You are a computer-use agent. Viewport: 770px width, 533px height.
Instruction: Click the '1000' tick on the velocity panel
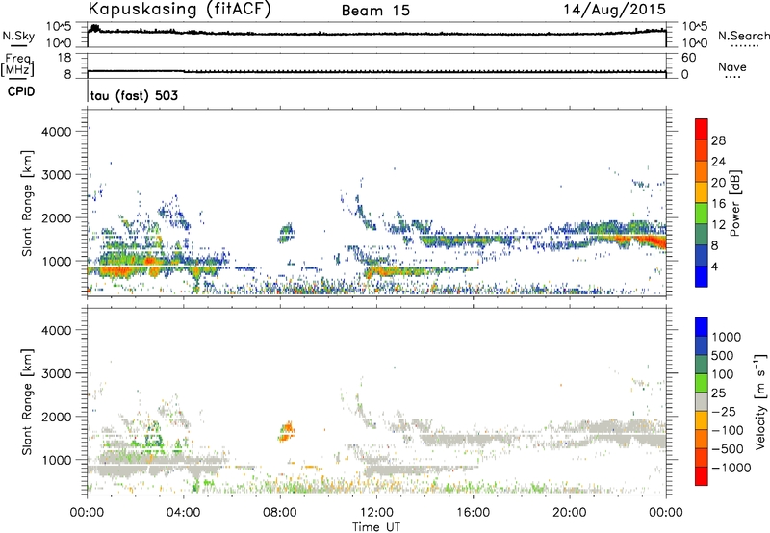[56, 460]
